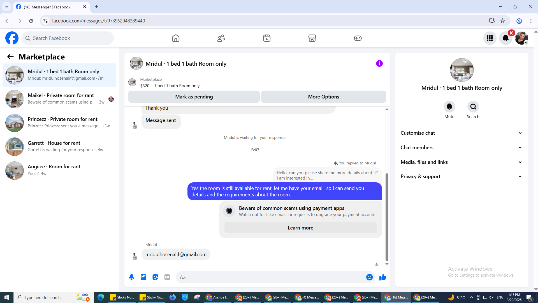Open the Reels video icon
Image resolution: width=538 pixels, height=303 pixels.
pos(267,38)
